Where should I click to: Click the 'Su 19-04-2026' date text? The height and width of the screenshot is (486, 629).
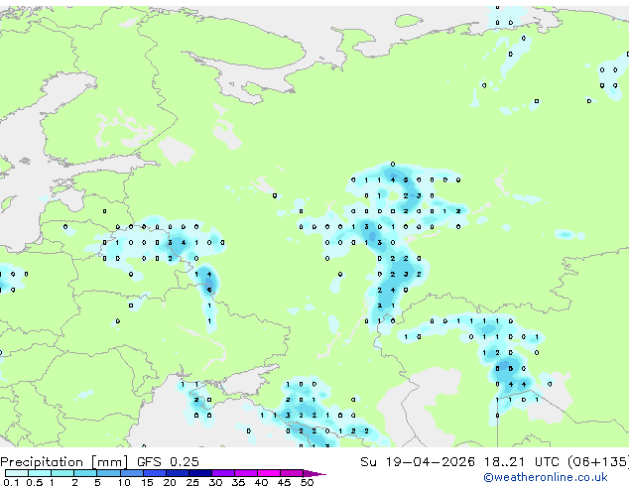point(418,462)
